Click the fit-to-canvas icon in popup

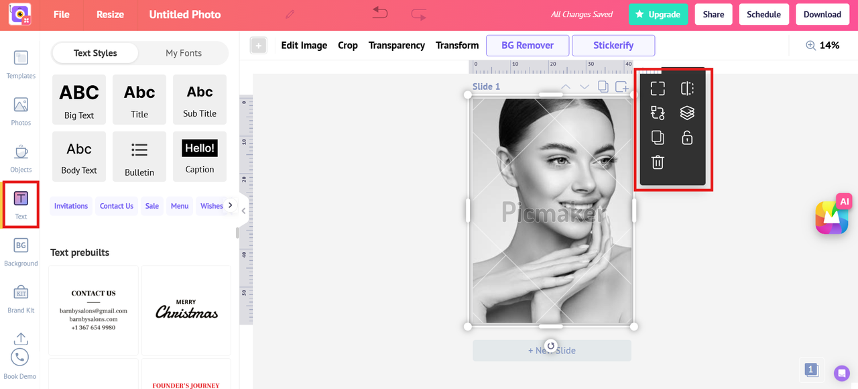tap(658, 89)
